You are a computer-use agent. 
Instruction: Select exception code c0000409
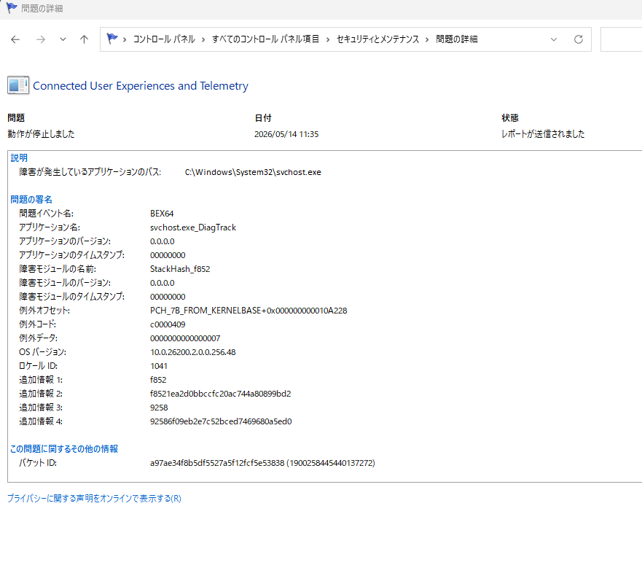tap(168, 324)
